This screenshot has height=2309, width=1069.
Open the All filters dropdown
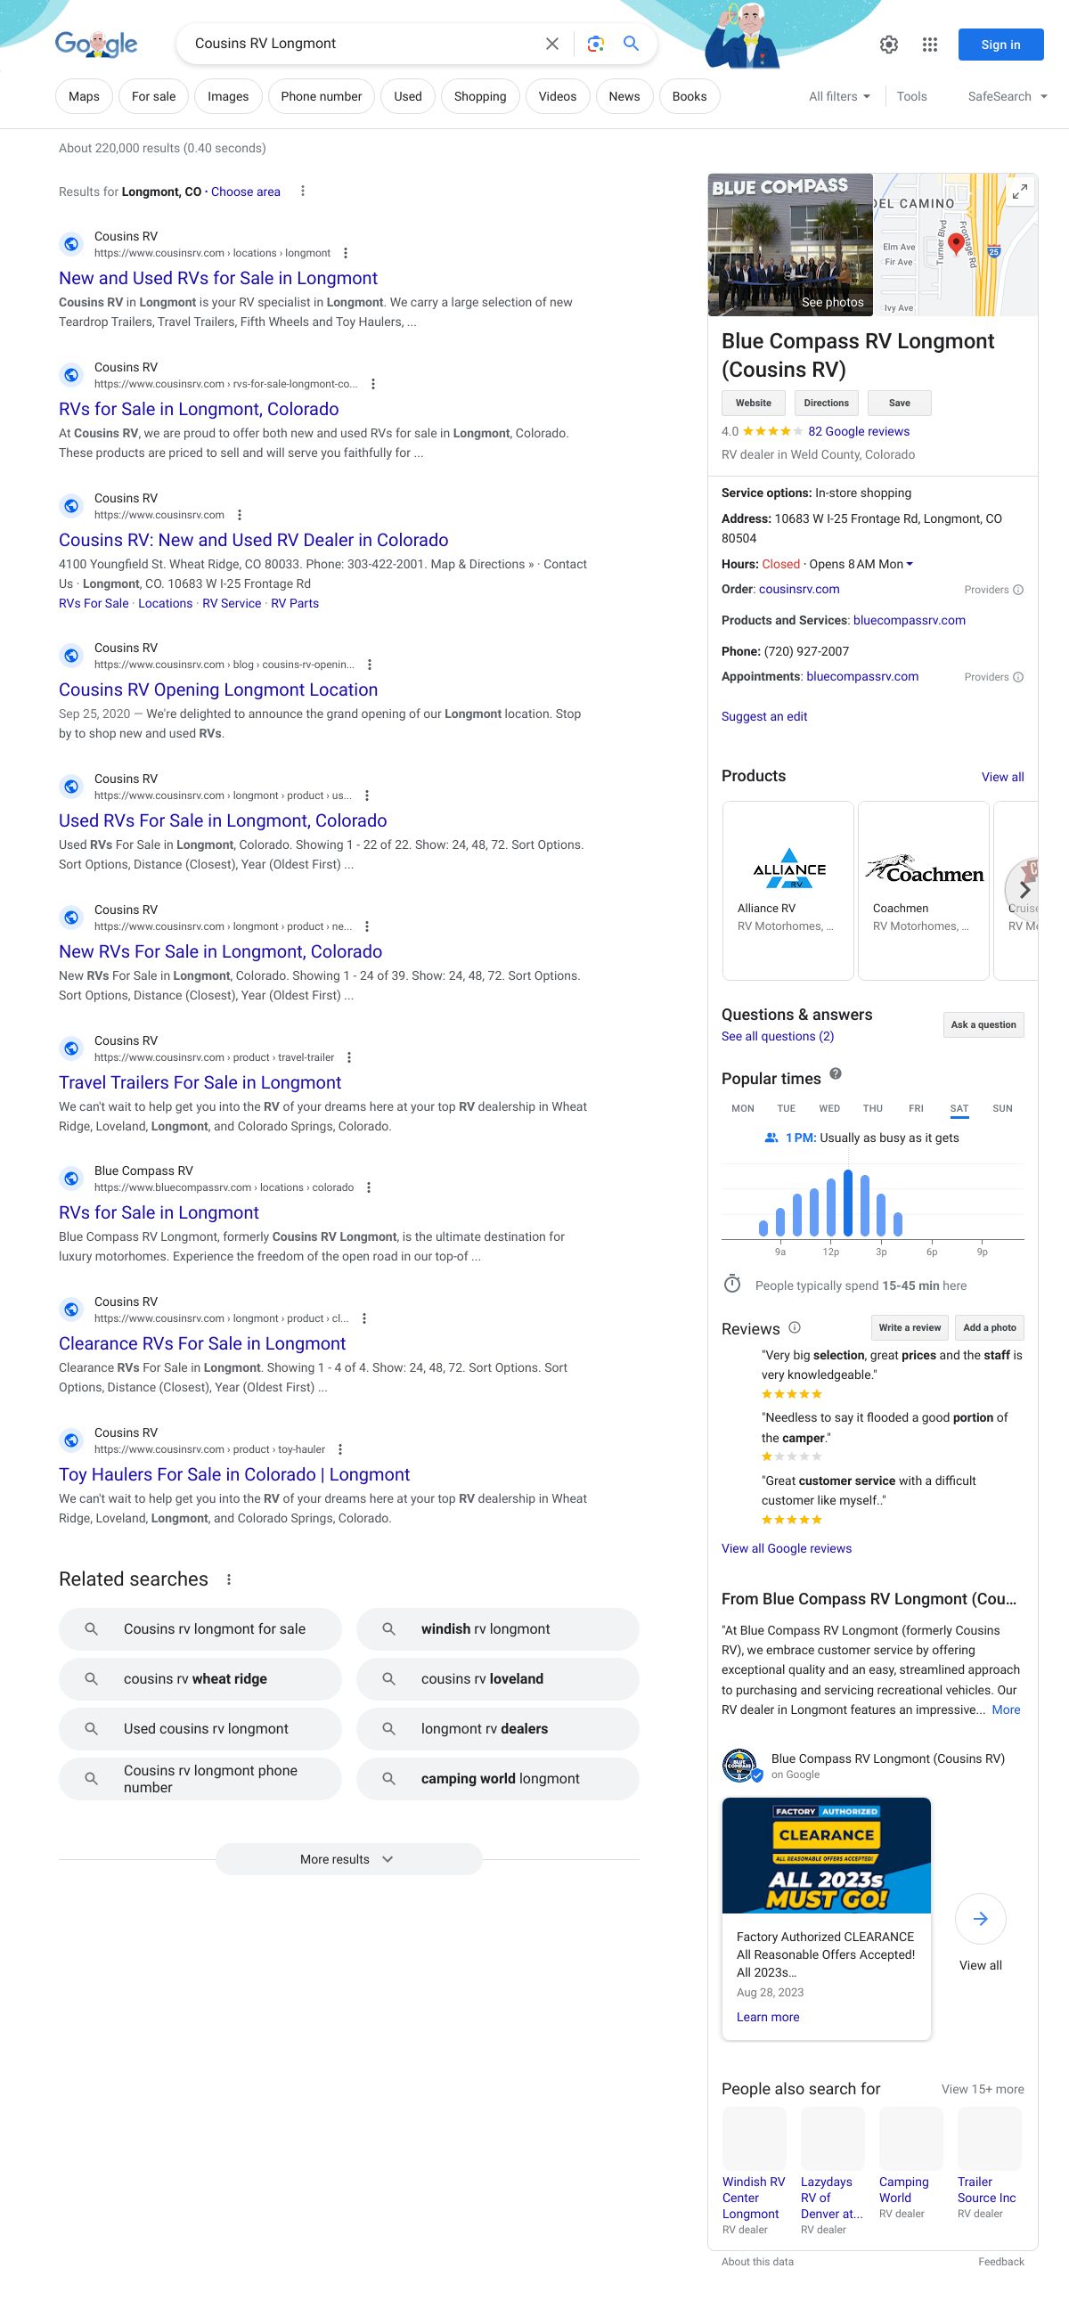coord(838,97)
